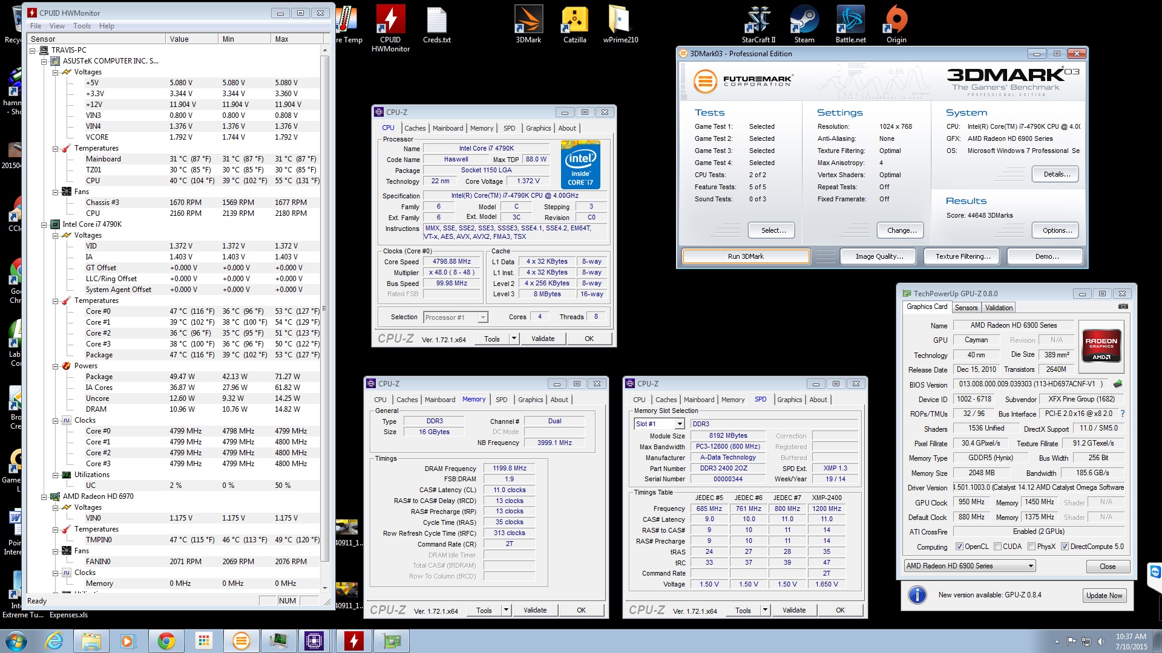Viewport: 1162px width, 653px height.
Task: Switch to HWMonitor red lightning taskbar icon
Action: [x=353, y=641]
